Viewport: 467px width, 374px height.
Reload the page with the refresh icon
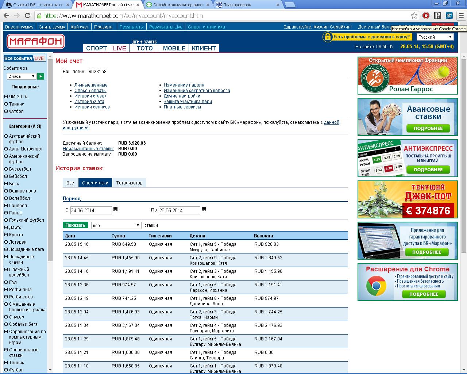point(27,16)
